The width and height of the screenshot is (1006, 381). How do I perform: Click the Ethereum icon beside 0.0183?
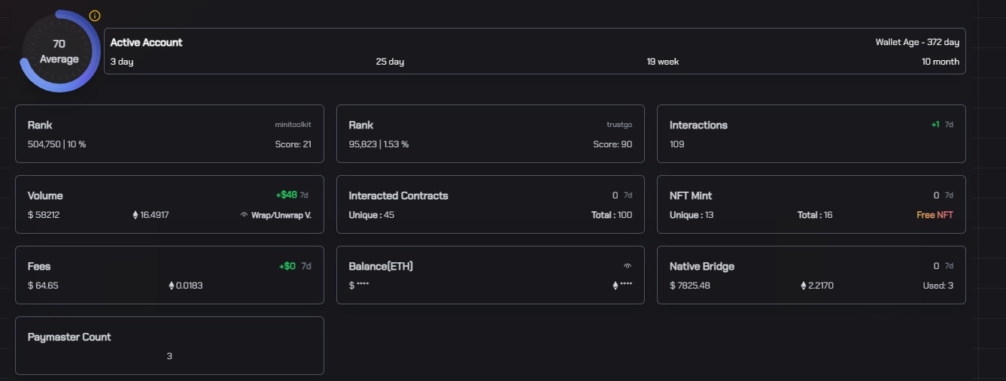172,286
